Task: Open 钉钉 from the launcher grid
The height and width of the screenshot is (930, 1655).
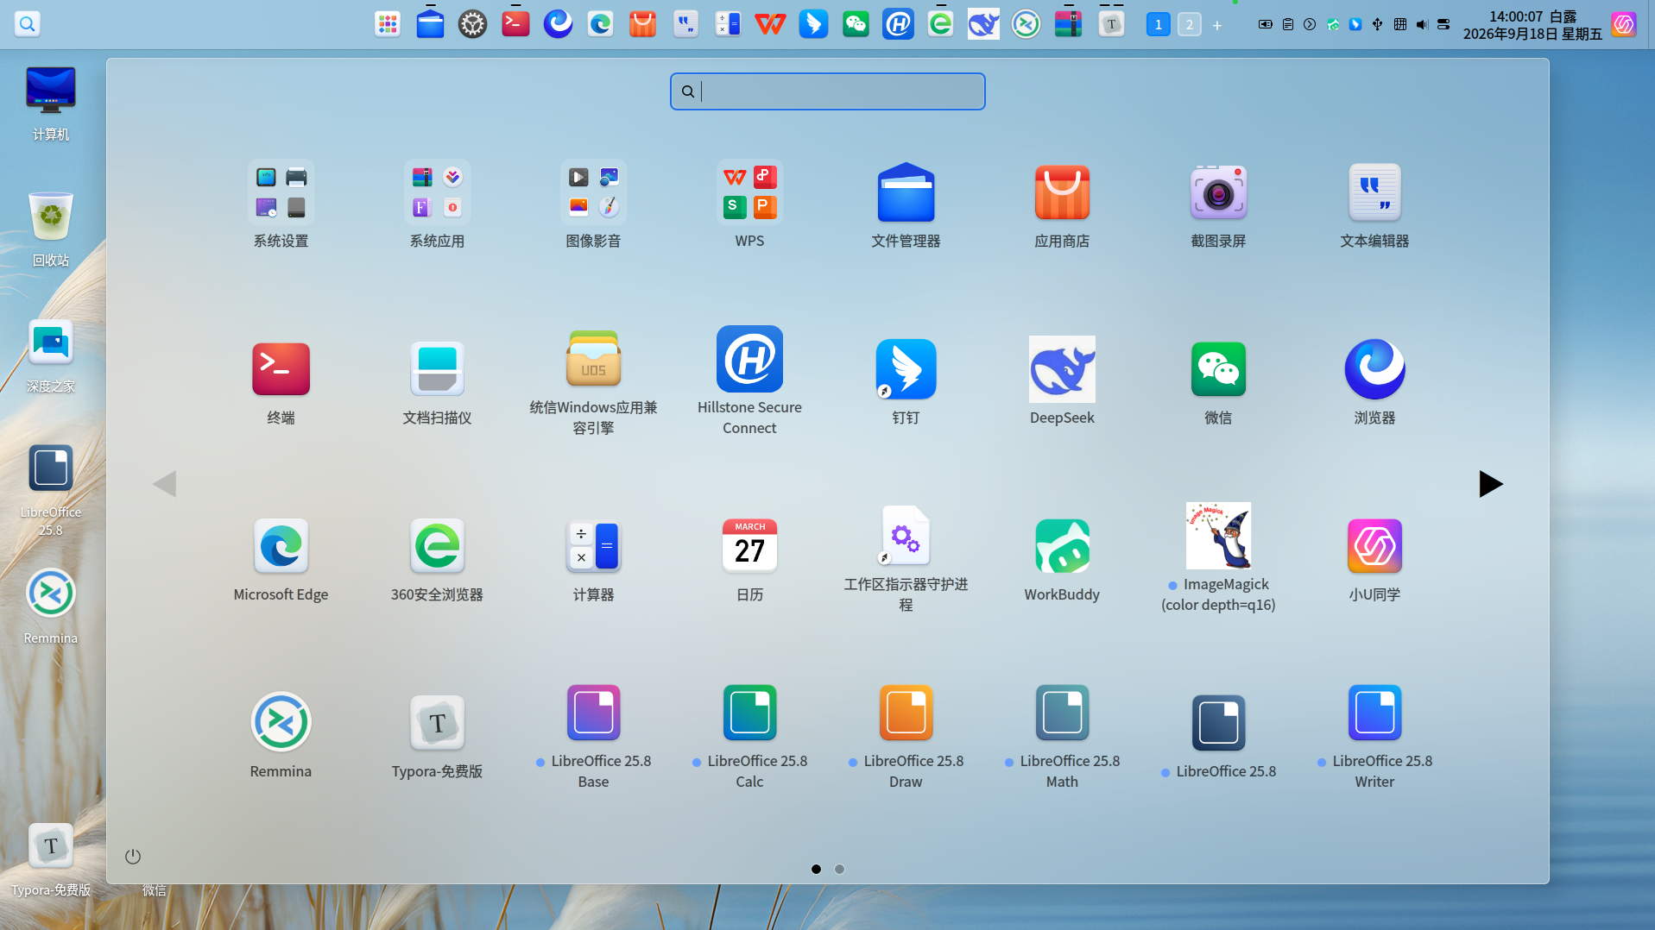Action: (906, 369)
